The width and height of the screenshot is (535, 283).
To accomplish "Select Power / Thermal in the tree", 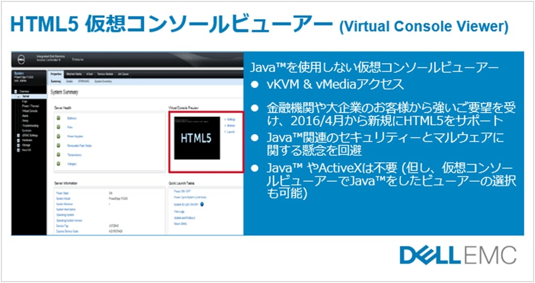I will coord(30,106).
